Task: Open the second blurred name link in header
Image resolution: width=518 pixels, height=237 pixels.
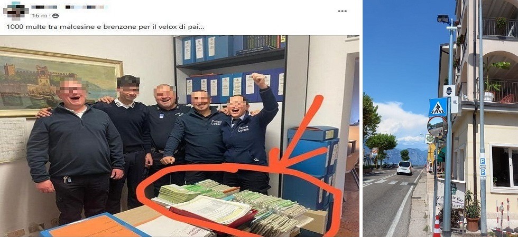Action: 85,7
